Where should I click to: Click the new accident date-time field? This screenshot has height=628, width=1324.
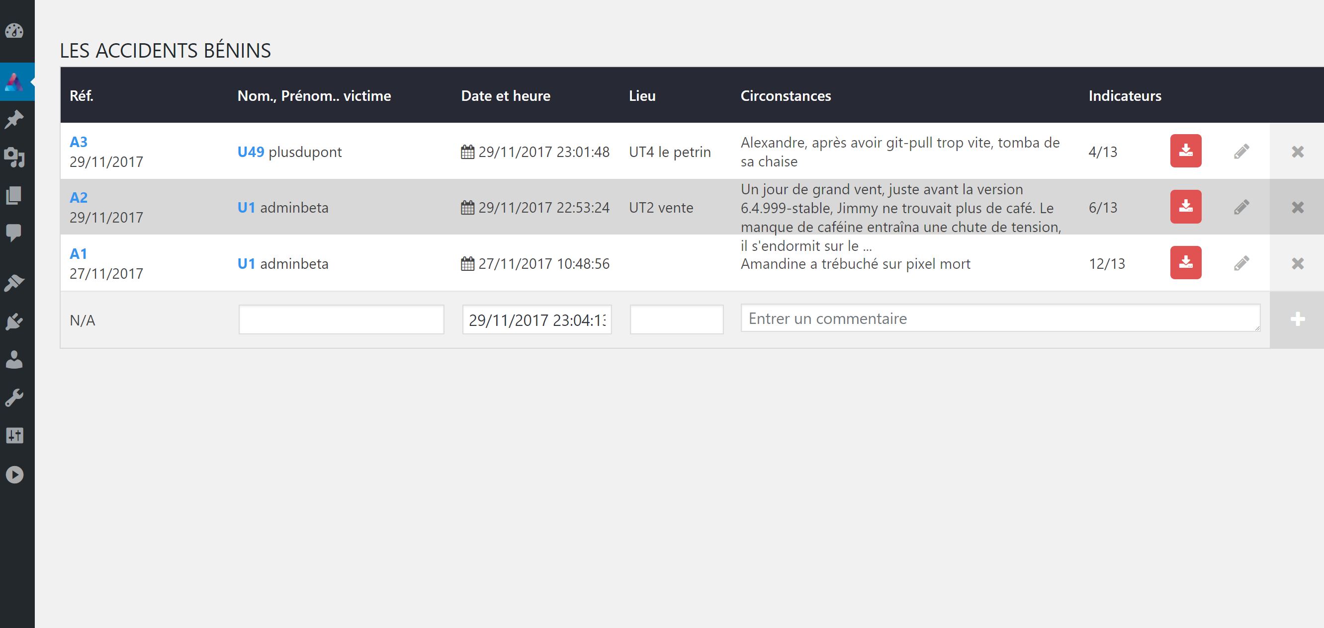537,319
